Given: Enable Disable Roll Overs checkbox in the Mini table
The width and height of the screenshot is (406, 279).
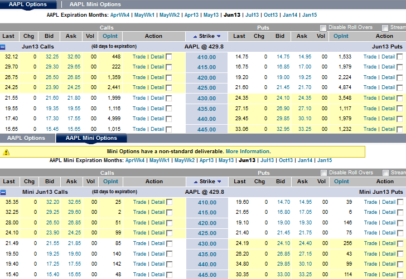Looking at the screenshot, I should [x=323, y=173].
